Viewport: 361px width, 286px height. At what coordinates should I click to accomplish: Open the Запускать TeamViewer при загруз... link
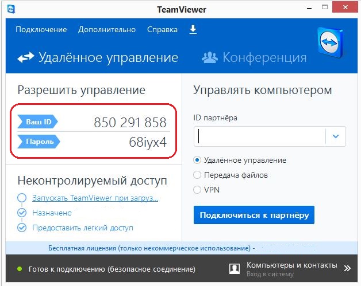point(95,198)
